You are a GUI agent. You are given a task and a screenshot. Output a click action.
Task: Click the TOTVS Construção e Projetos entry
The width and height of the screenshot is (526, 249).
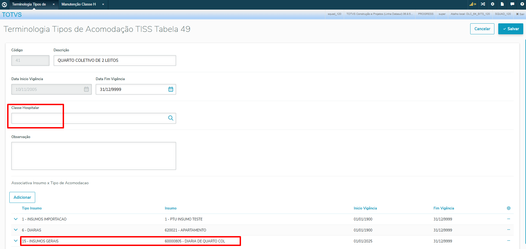(x=380, y=14)
